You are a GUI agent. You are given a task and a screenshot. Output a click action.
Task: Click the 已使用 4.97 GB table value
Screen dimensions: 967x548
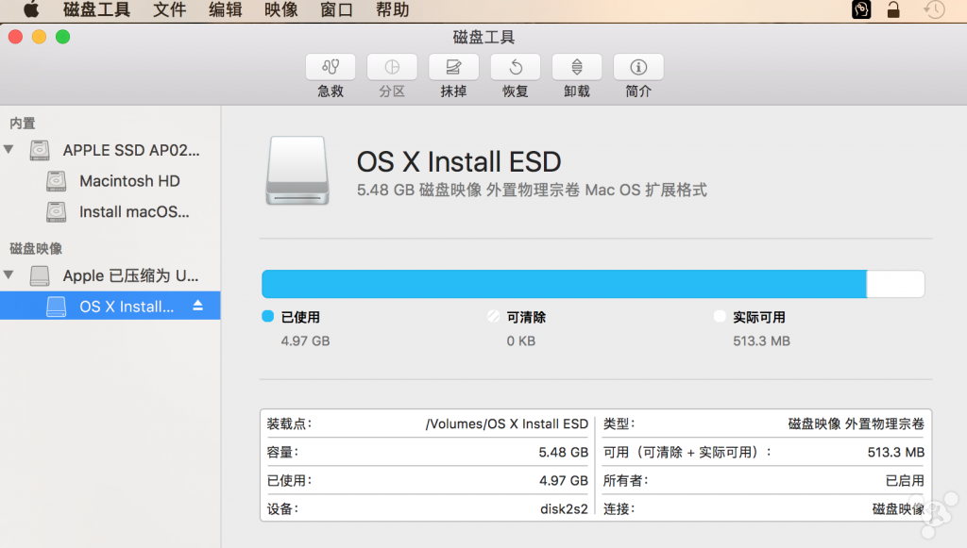564,480
